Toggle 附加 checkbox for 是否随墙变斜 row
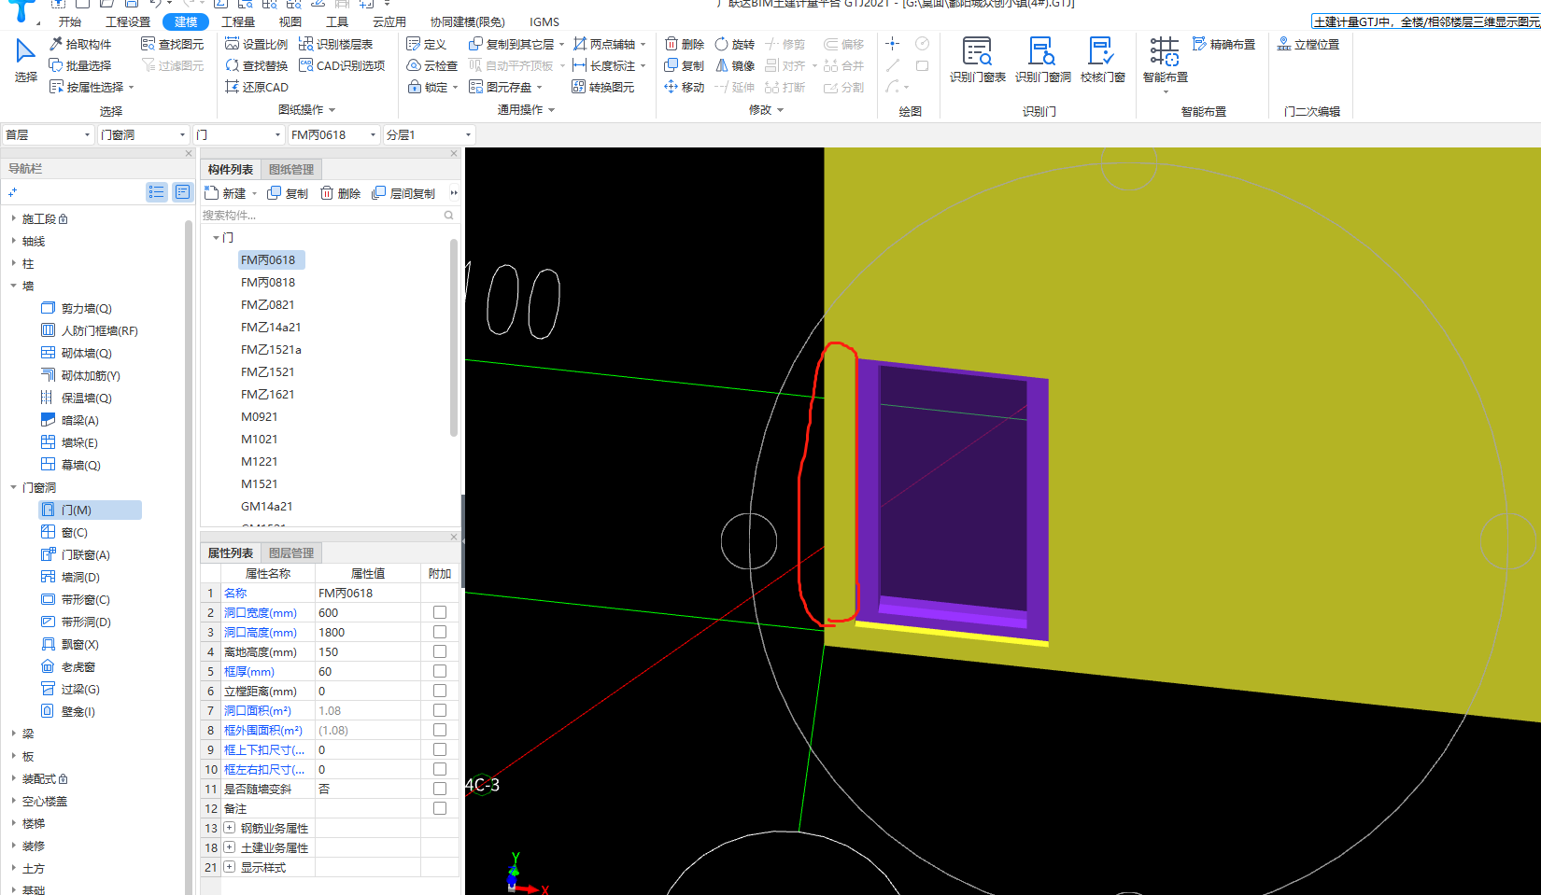This screenshot has width=1541, height=895. pyautogui.click(x=440, y=789)
